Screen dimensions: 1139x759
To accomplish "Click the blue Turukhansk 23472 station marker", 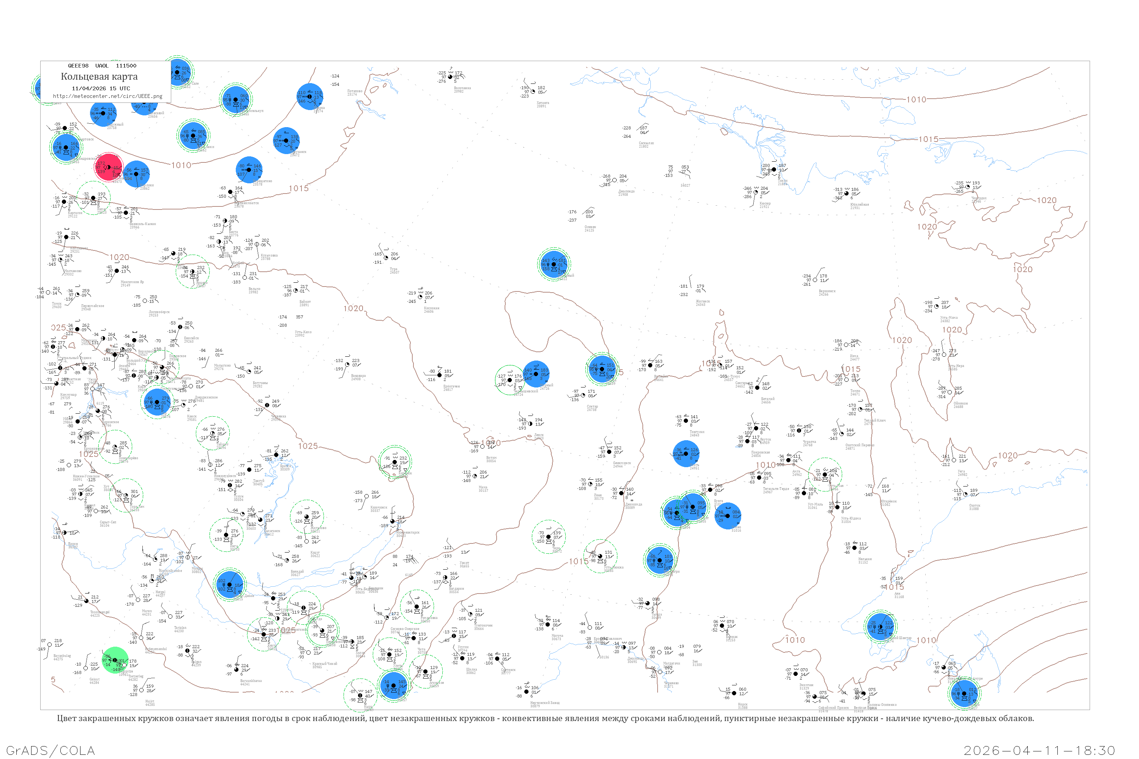I will point(286,141).
